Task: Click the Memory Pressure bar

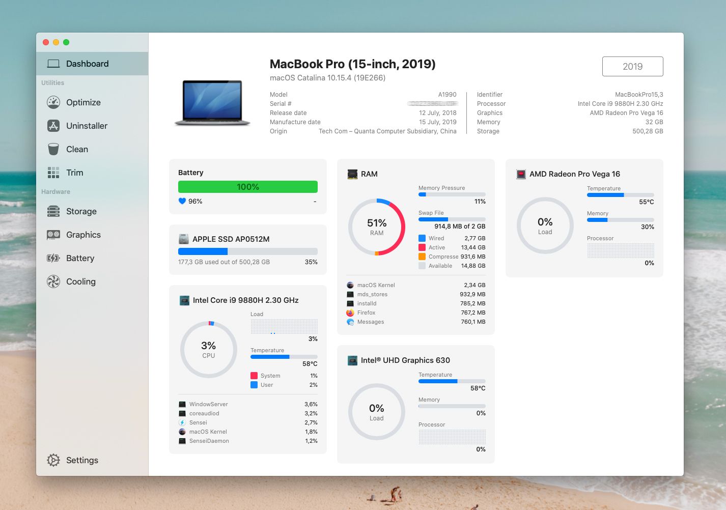Action: click(452, 194)
